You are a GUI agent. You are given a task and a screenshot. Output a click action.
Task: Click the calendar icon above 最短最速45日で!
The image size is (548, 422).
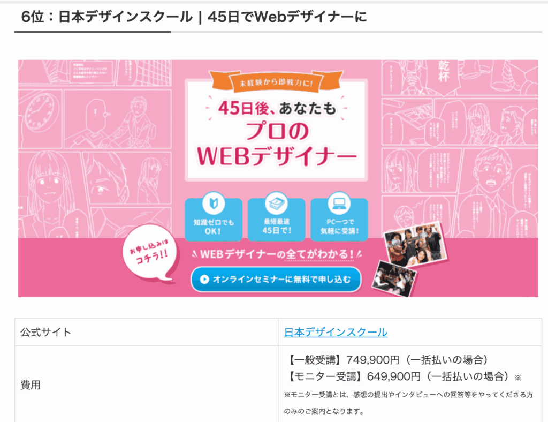pyautogui.click(x=277, y=203)
